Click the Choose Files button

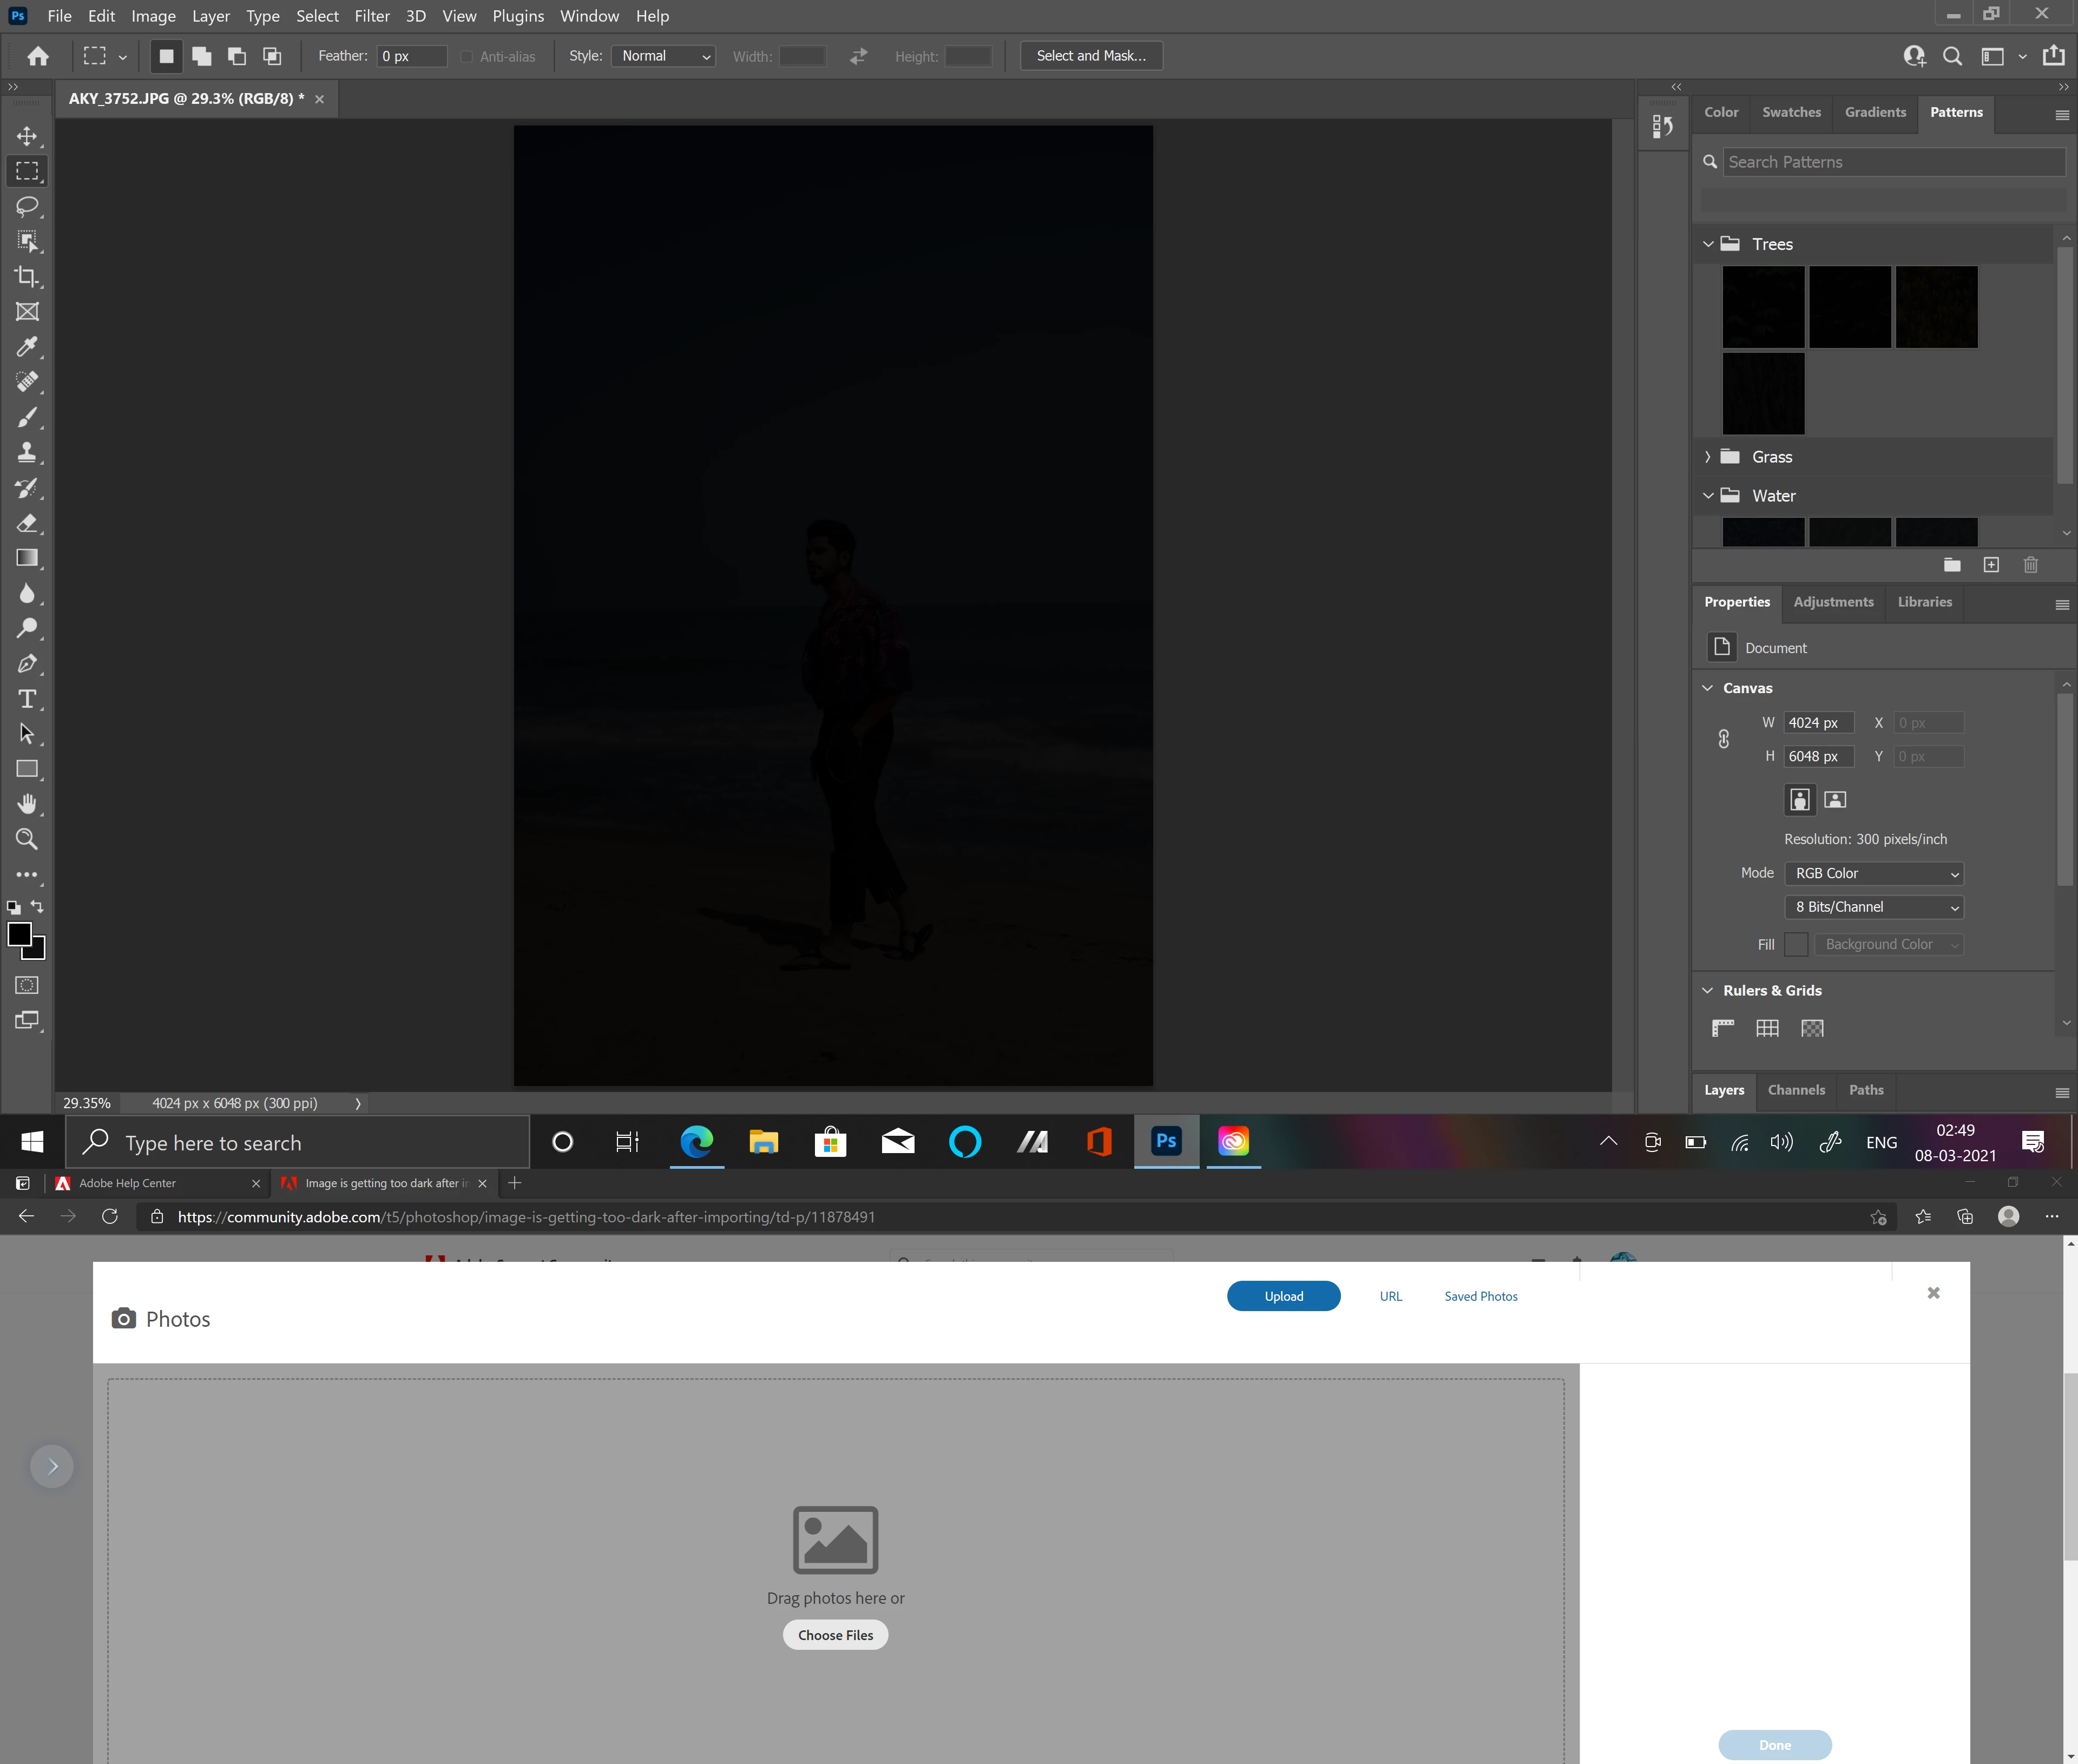click(x=835, y=1635)
